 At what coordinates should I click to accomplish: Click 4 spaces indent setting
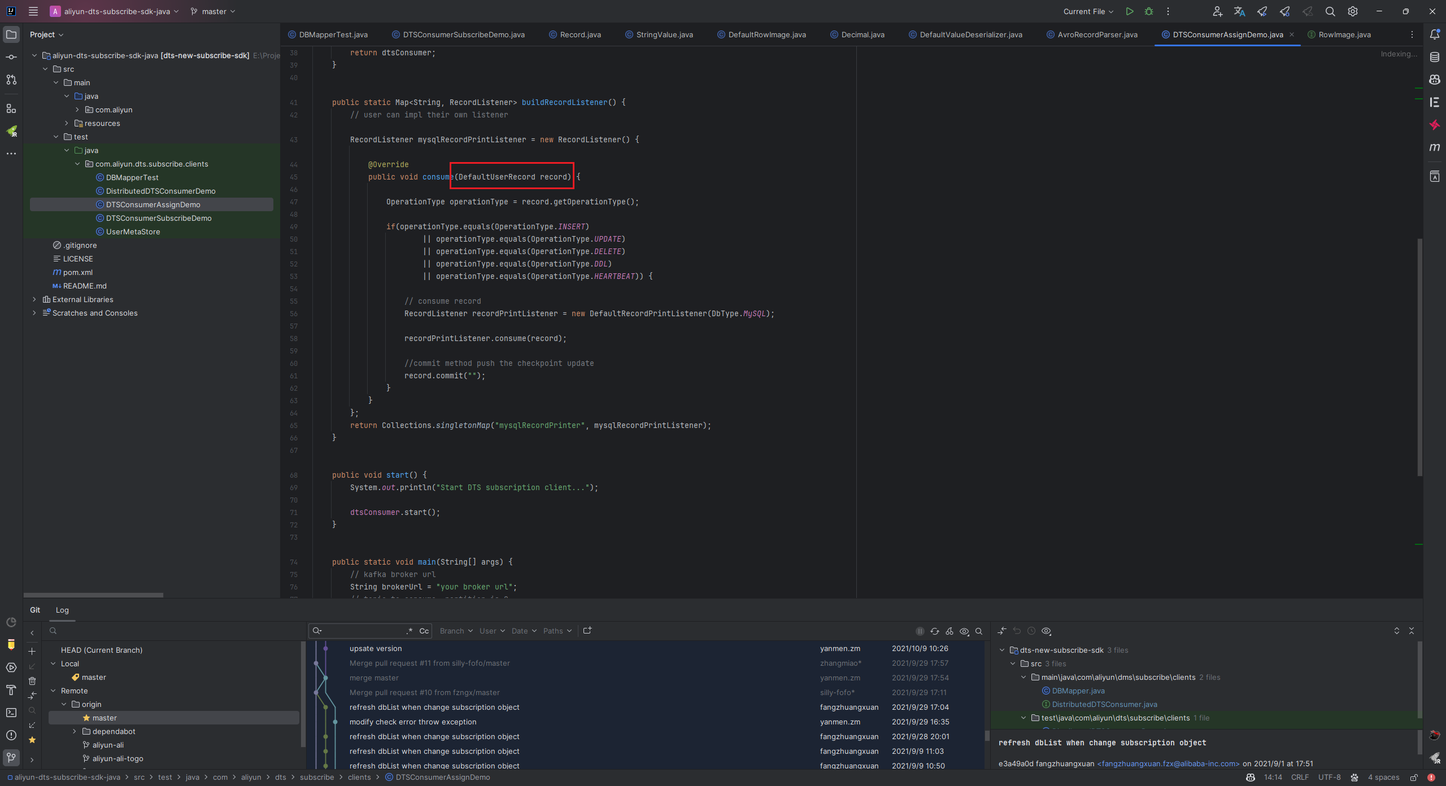click(1383, 778)
